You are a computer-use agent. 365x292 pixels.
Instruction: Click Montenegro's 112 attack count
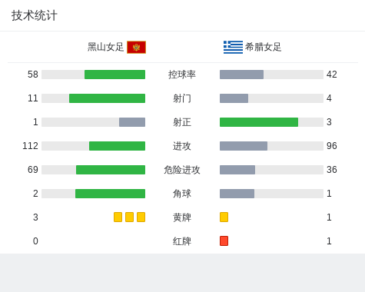[30, 146]
